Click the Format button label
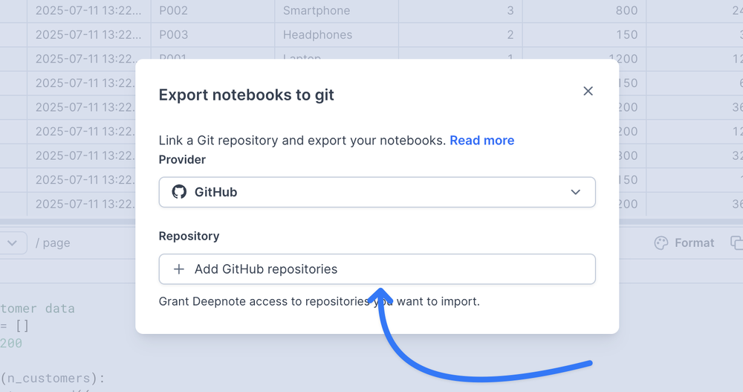743x392 pixels. click(694, 243)
